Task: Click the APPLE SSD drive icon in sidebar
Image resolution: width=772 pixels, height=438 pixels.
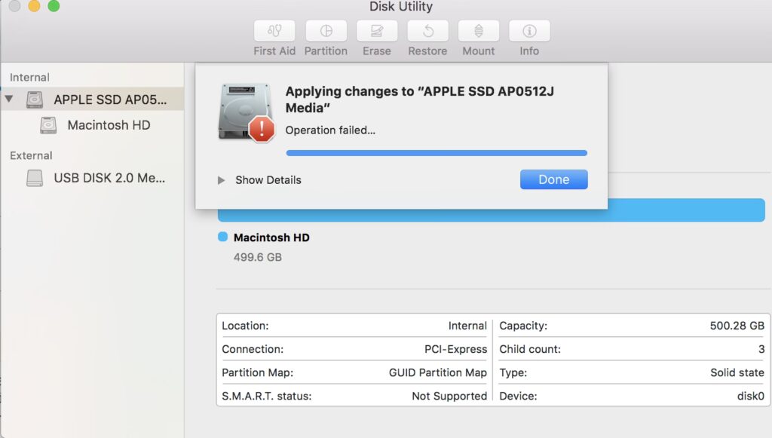Action: [35, 100]
